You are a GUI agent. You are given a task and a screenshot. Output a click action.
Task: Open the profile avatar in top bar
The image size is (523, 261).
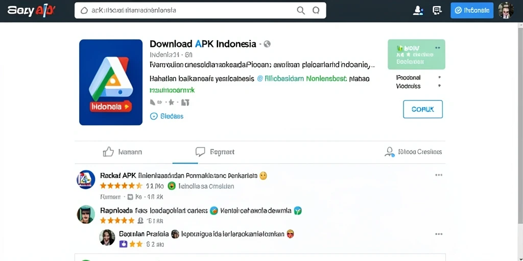point(506,10)
